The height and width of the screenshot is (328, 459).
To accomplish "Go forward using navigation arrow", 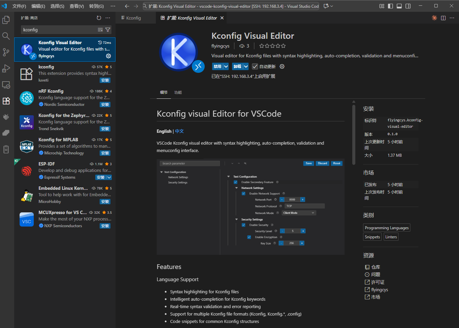I will click(x=136, y=6).
